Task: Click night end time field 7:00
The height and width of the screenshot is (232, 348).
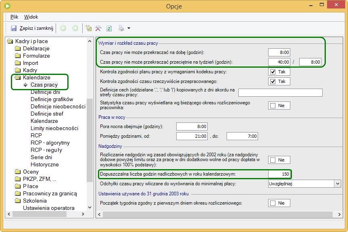Action: click(x=242, y=136)
